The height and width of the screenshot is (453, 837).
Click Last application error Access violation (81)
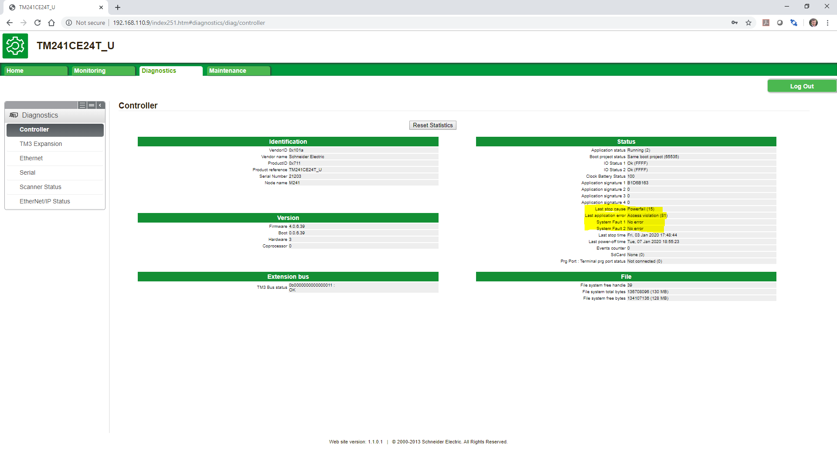click(x=647, y=216)
